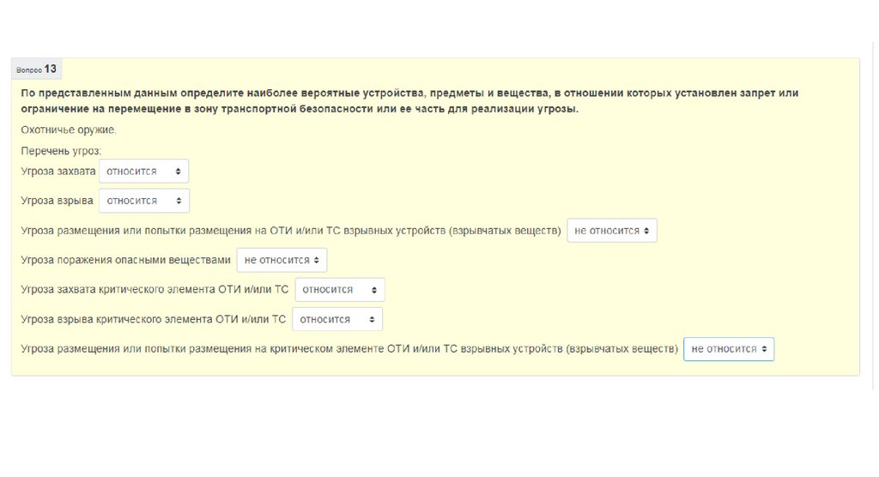Click the 'Угроза захвата' label
Screen dimensions: 879x477
tap(58, 172)
